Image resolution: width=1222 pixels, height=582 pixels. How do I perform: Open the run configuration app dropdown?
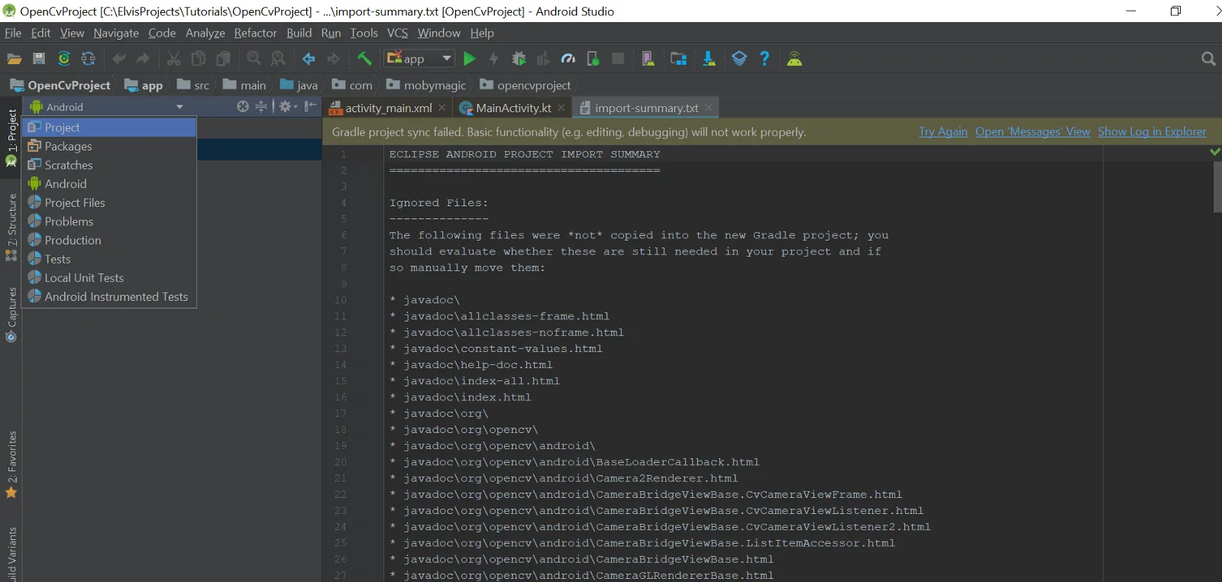click(419, 58)
